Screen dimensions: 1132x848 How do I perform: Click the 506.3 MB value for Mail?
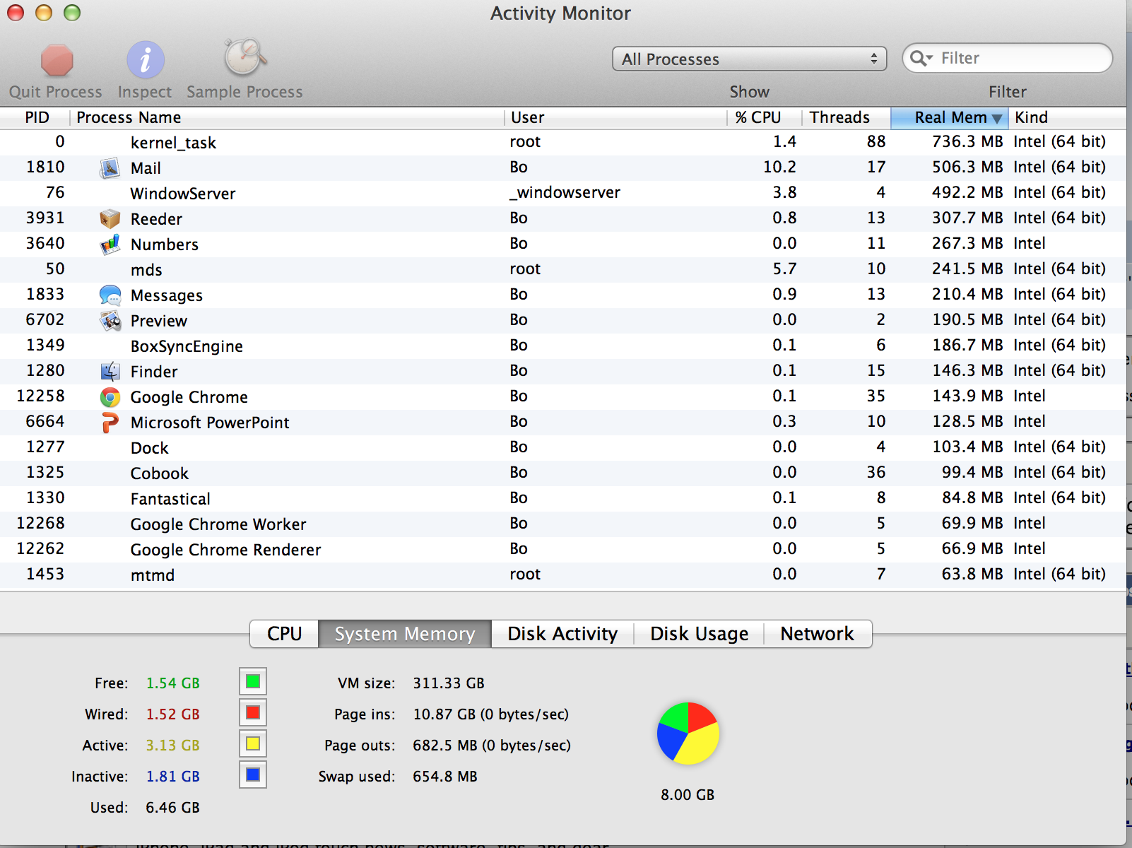coord(967,167)
